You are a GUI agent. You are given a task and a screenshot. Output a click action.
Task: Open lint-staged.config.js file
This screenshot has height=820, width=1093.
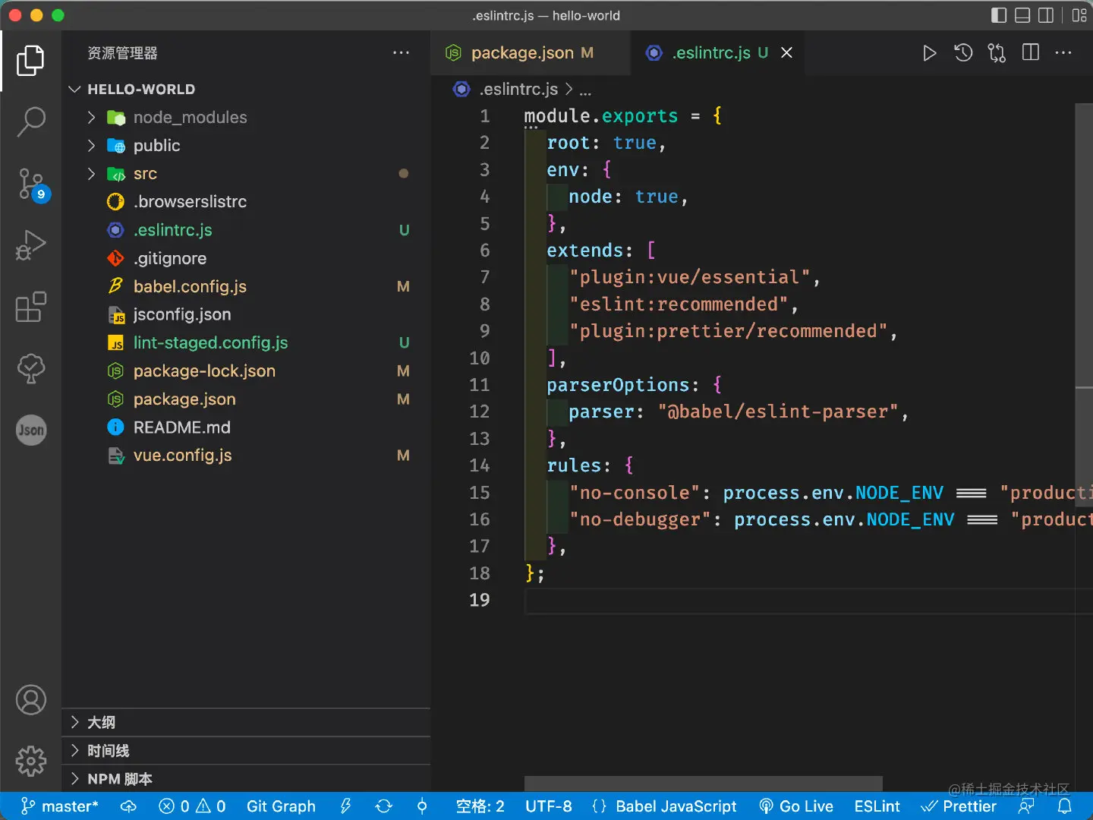click(246, 342)
